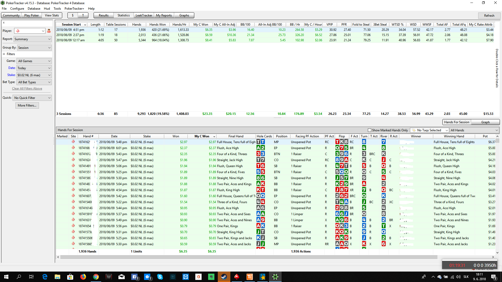This screenshot has width=502, height=282.
Task: Switch to the My Reports tab
Action: click(x=164, y=15)
